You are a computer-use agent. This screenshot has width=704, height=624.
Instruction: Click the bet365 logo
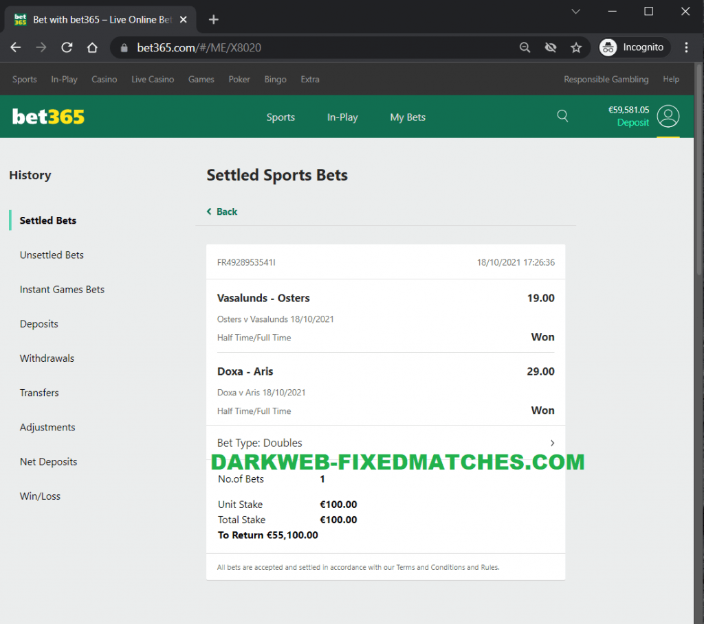coord(48,117)
